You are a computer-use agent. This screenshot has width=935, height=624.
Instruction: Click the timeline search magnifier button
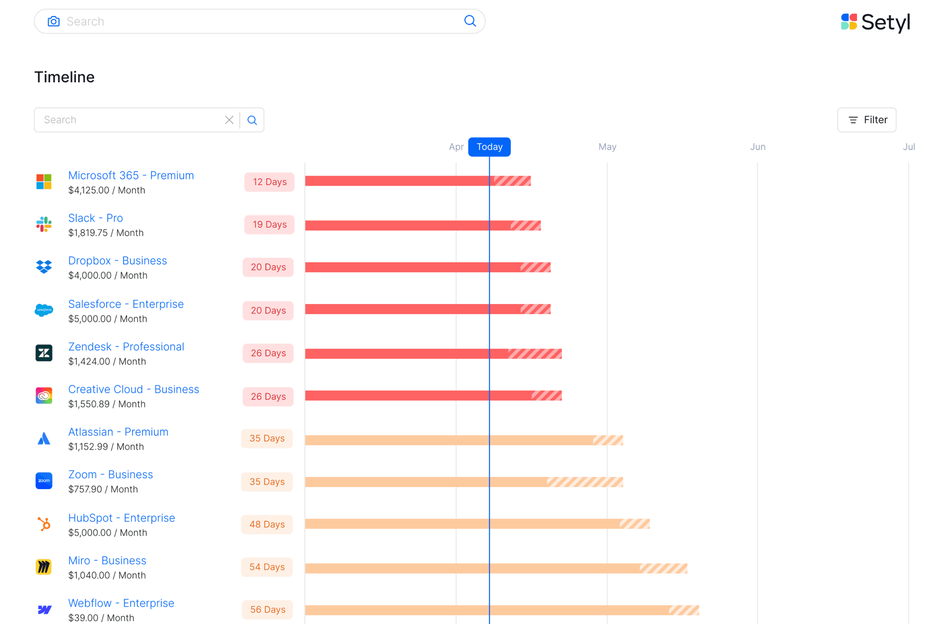click(x=252, y=120)
